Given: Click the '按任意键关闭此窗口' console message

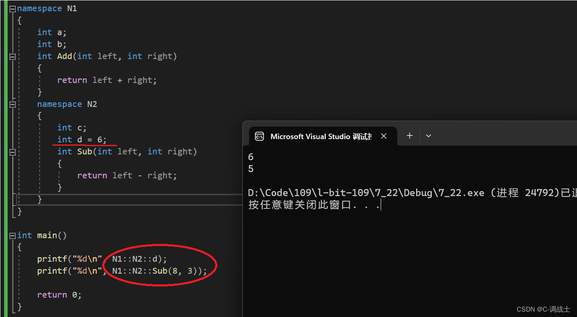Looking at the screenshot, I should [x=314, y=205].
